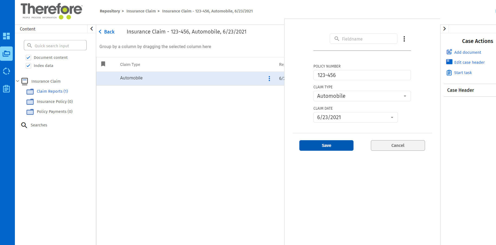Click the bookmark column header icon
The height and width of the screenshot is (245, 496).
[103, 64]
